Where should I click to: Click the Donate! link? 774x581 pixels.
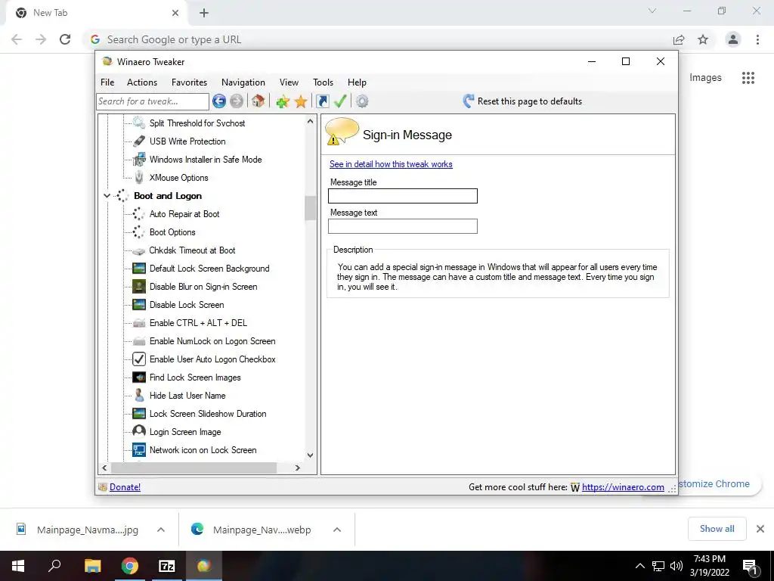(x=125, y=487)
